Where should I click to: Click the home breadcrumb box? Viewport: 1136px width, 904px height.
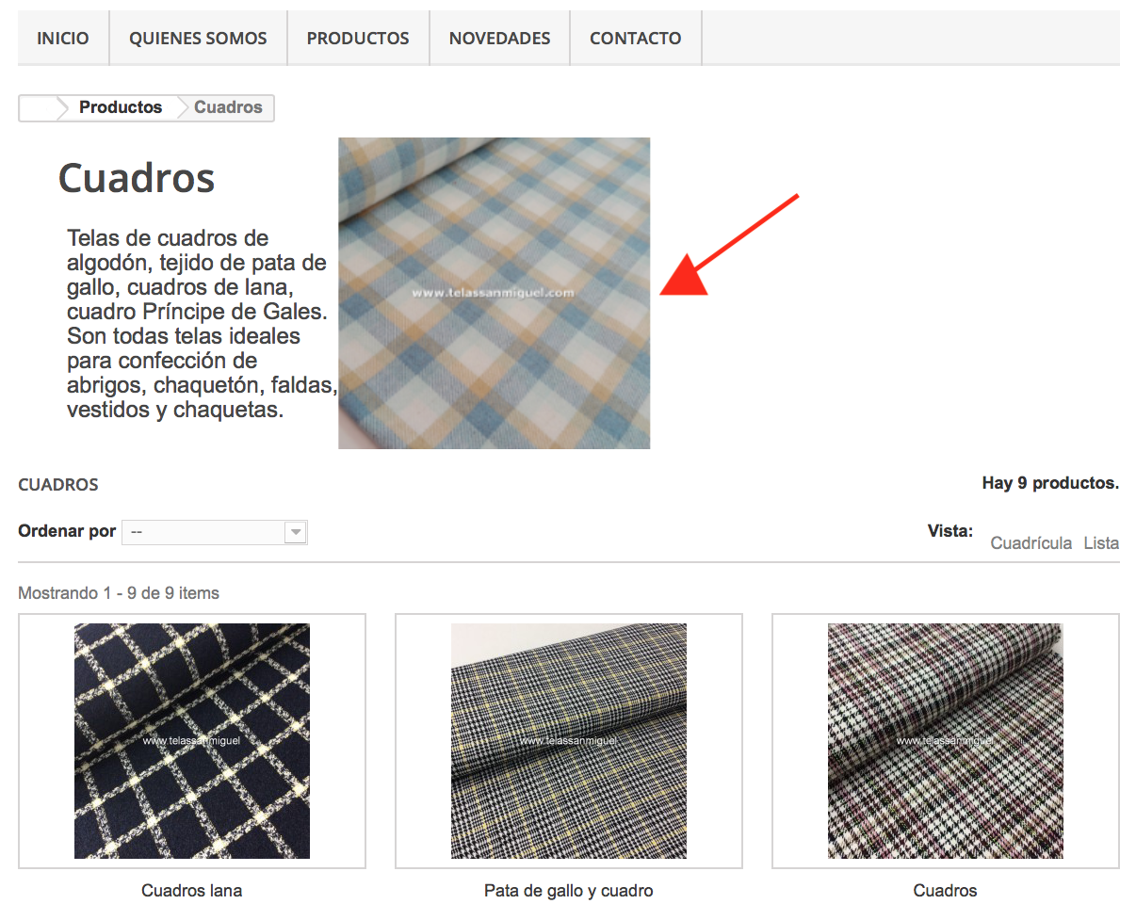click(x=39, y=108)
